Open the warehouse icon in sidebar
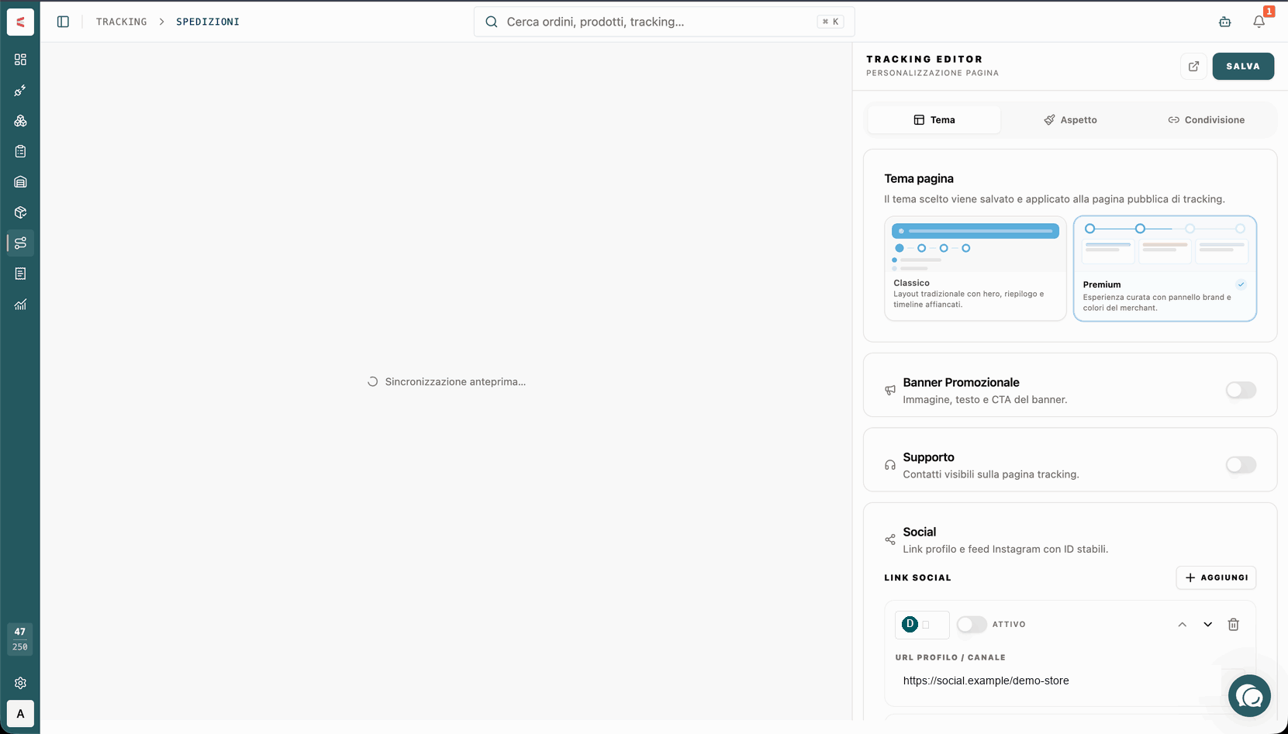Image resolution: width=1288 pixels, height=734 pixels. (20, 182)
